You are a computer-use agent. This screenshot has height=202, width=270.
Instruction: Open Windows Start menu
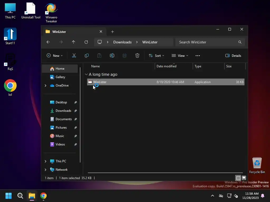pos(8,196)
